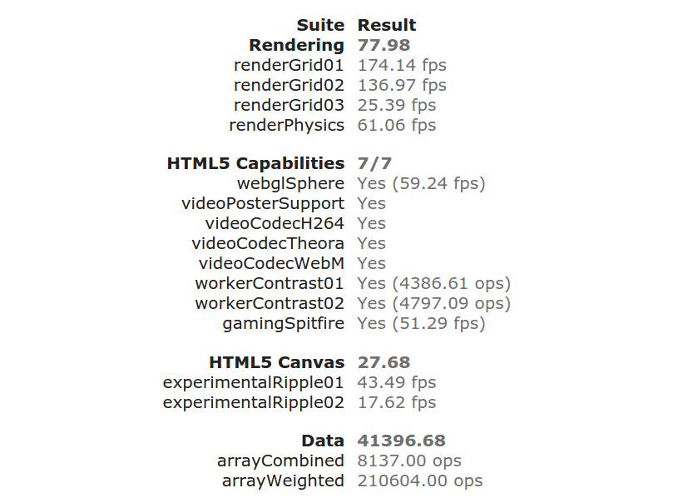Select the 7/7 capabilities score
The height and width of the screenshot is (498, 693).
coord(374,163)
